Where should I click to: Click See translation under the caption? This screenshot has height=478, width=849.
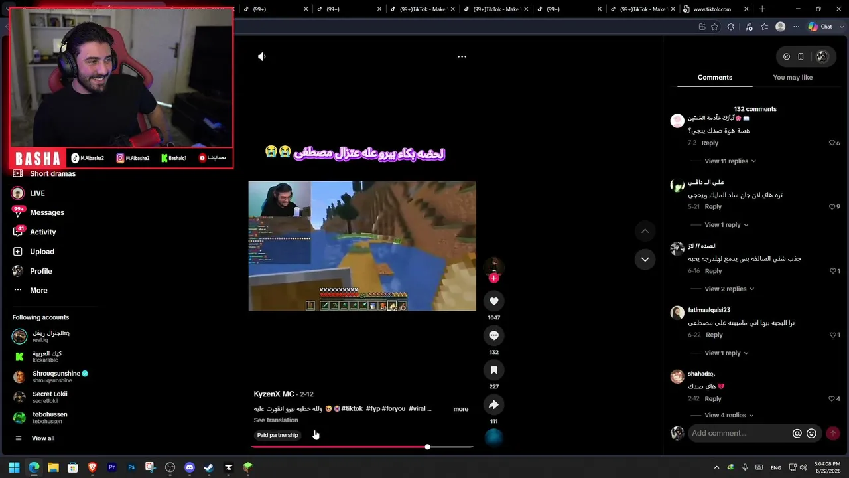point(276,420)
